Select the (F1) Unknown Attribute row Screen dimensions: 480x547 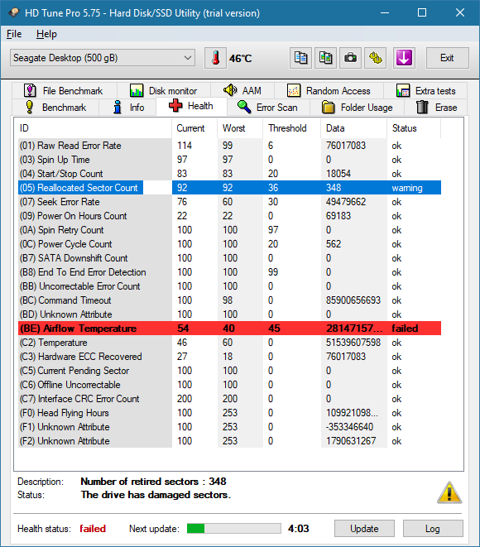(229, 427)
